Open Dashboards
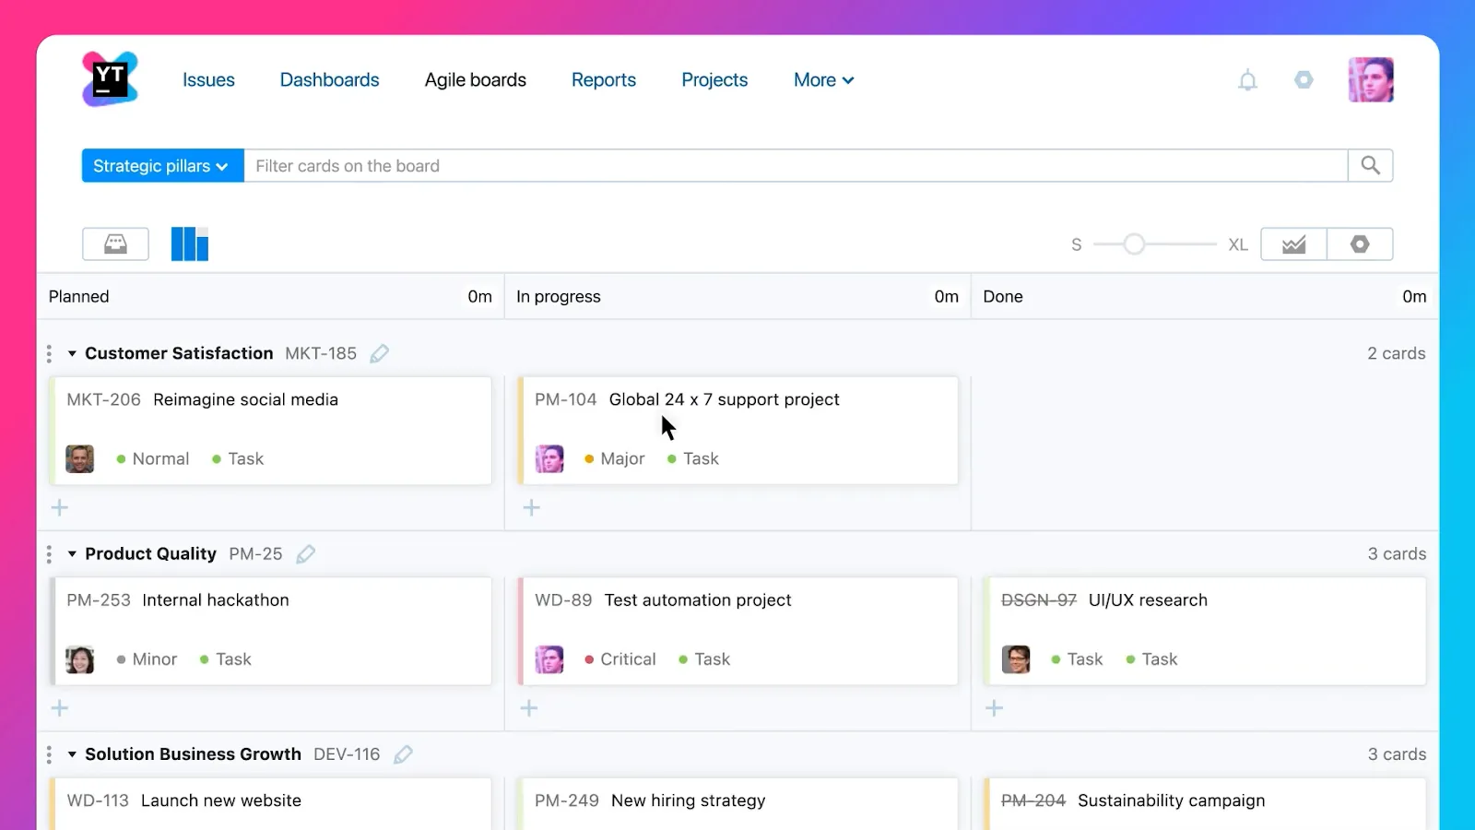This screenshot has width=1475, height=830. (330, 80)
